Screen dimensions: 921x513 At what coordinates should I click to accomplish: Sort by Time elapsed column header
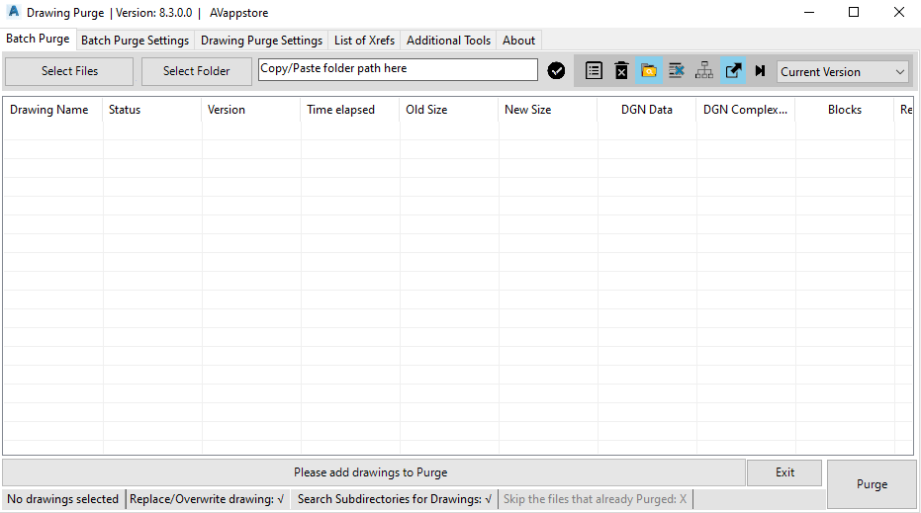tap(350, 110)
